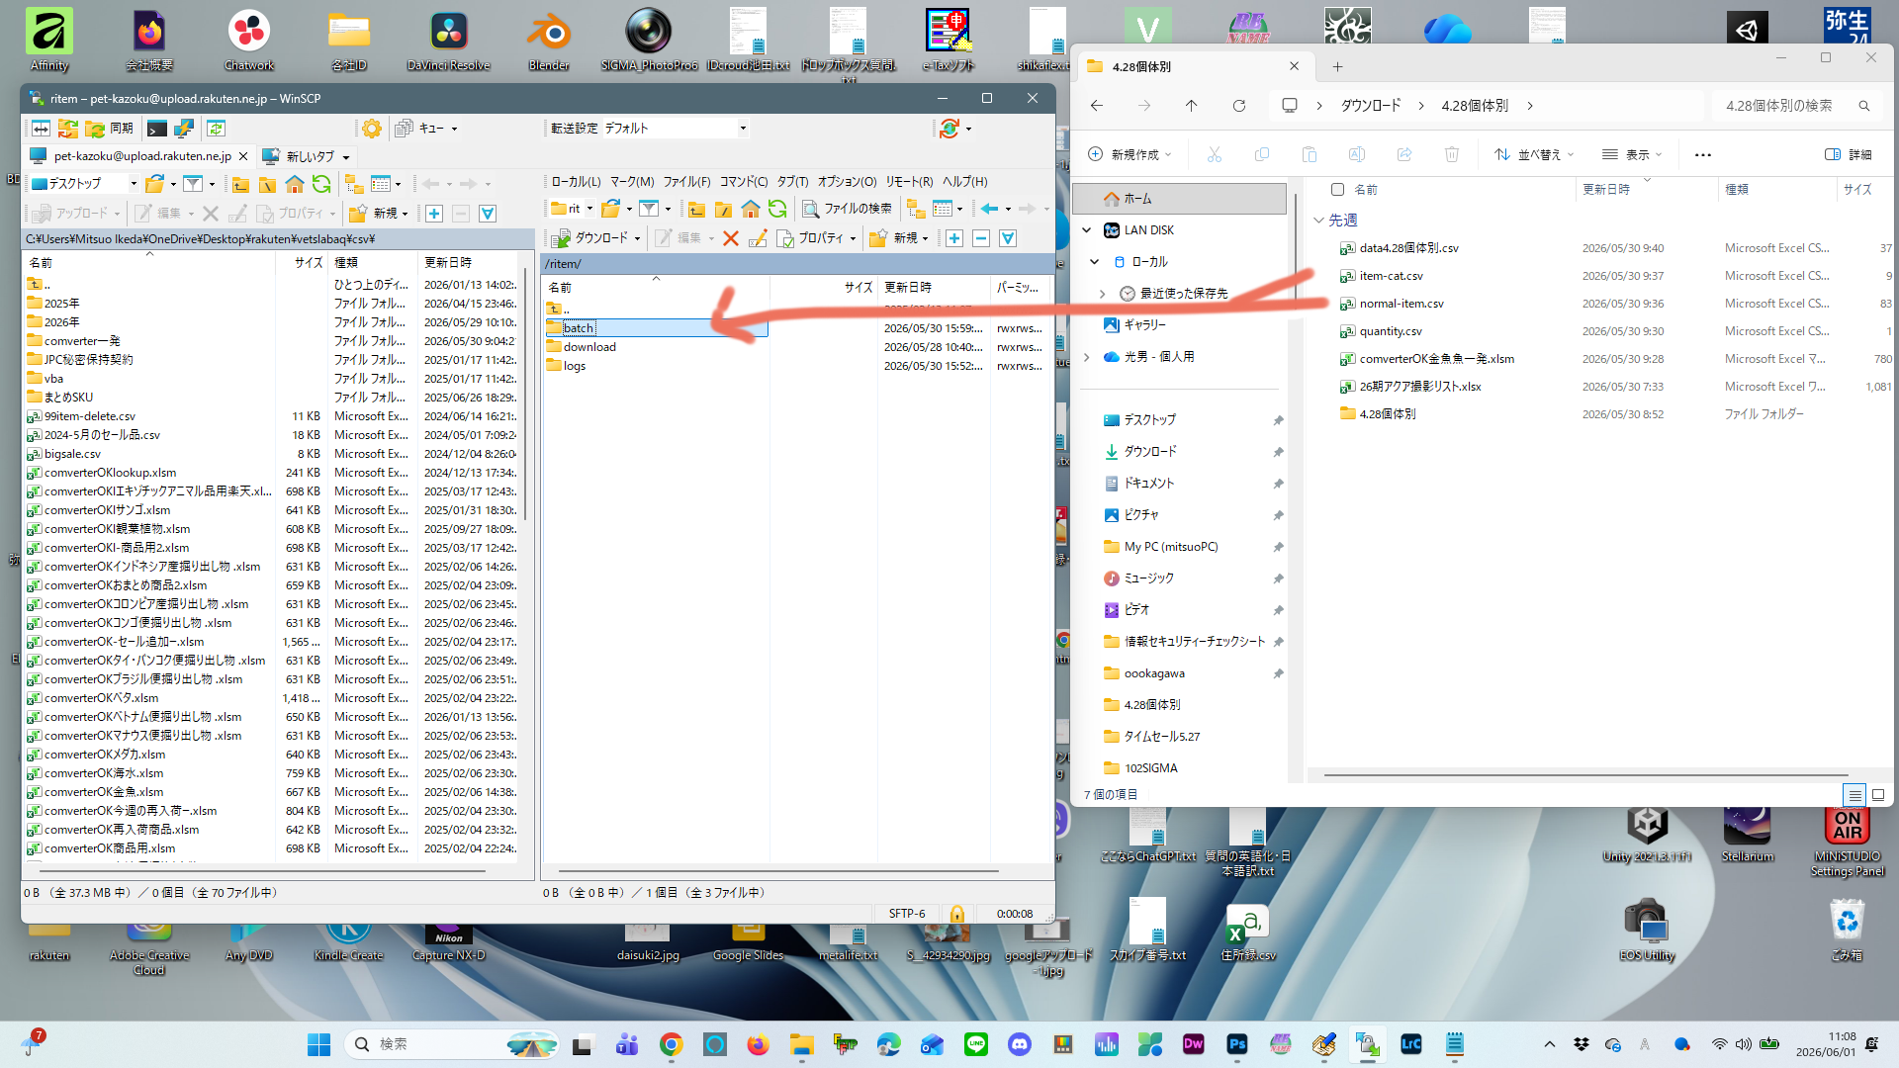This screenshot has height=1068, width=1899.
Task: Open the ローカル(L) menu
Action: coord(576,182)
